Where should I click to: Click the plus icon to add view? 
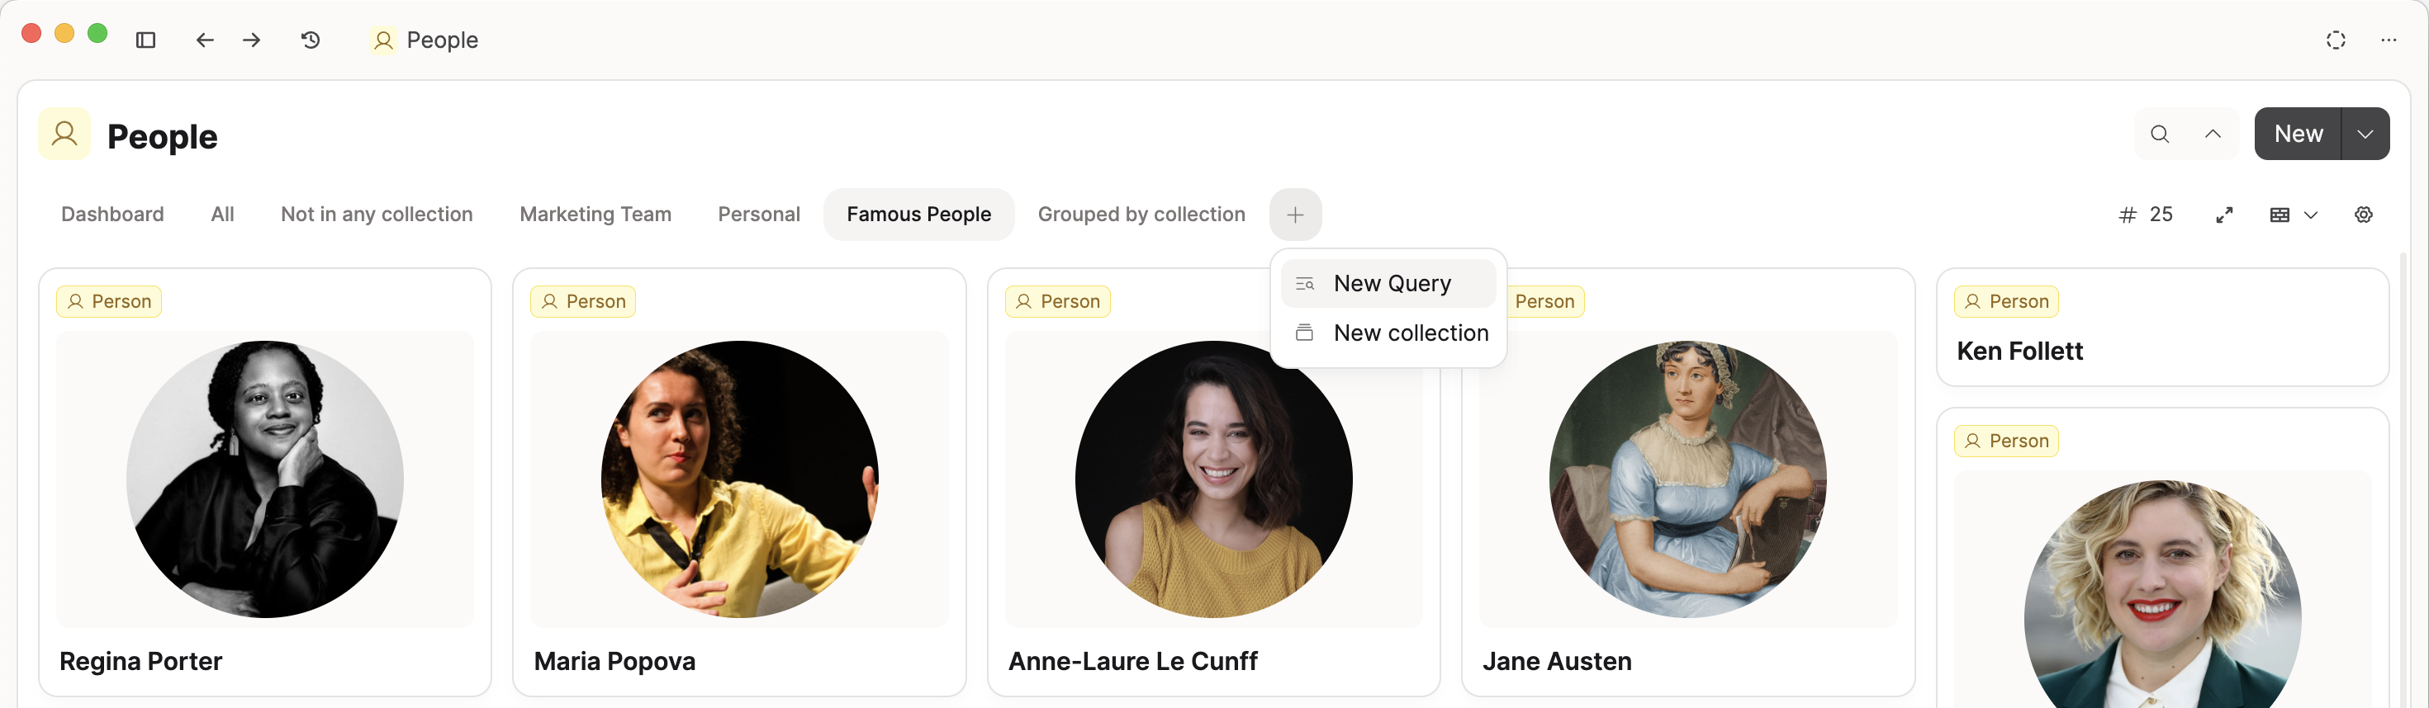1295,215
